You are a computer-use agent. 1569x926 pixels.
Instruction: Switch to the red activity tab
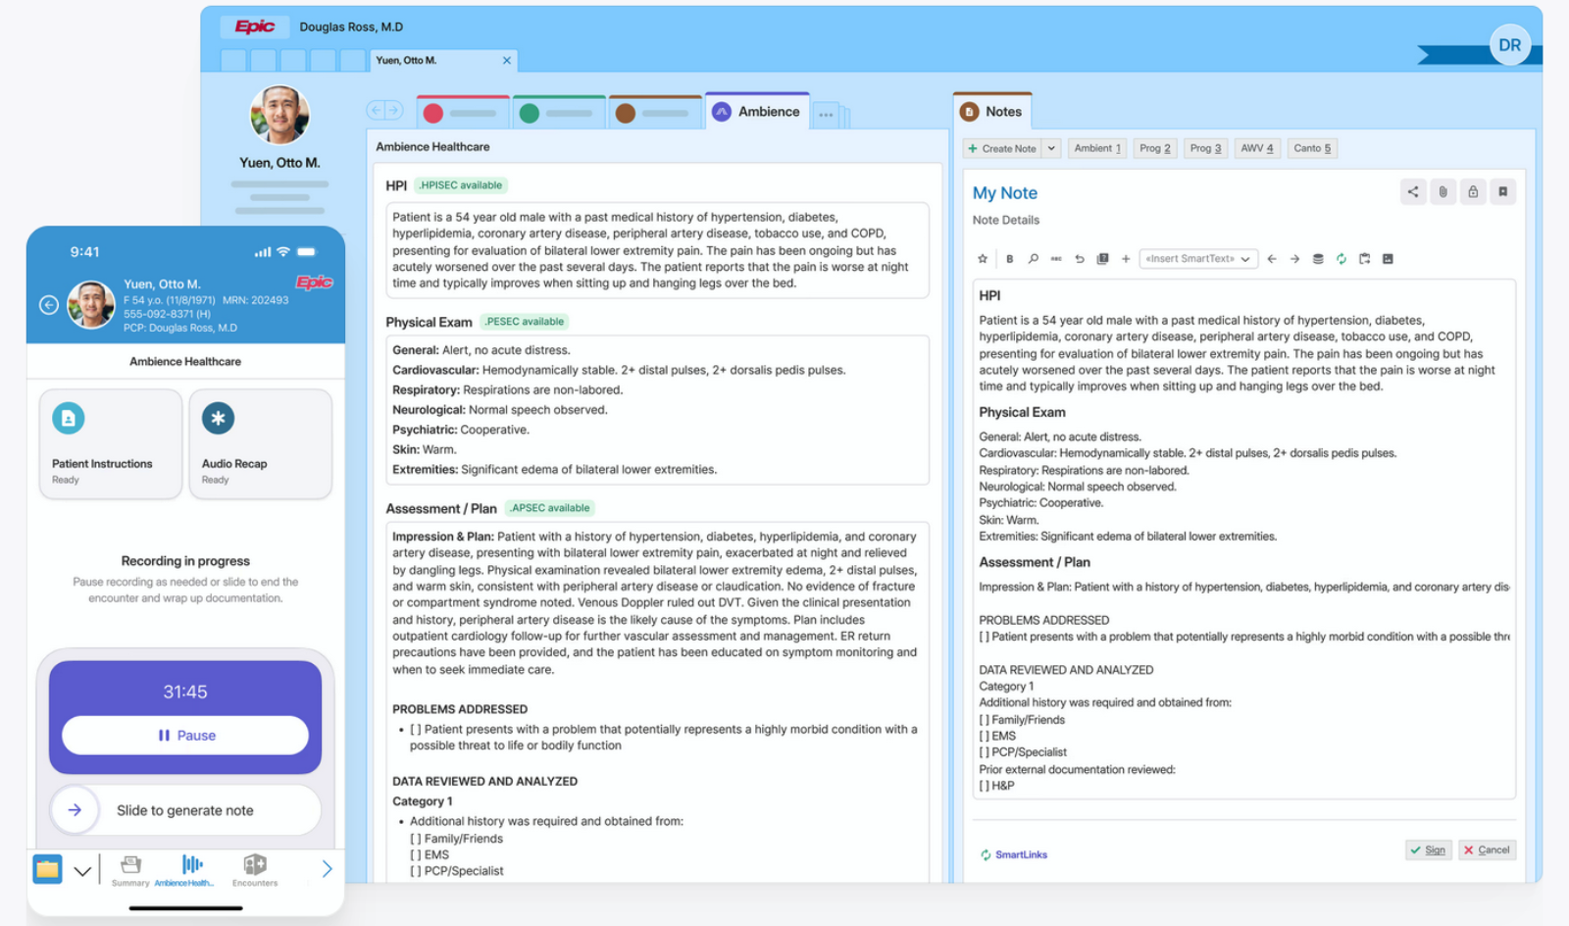coord(463,113)
